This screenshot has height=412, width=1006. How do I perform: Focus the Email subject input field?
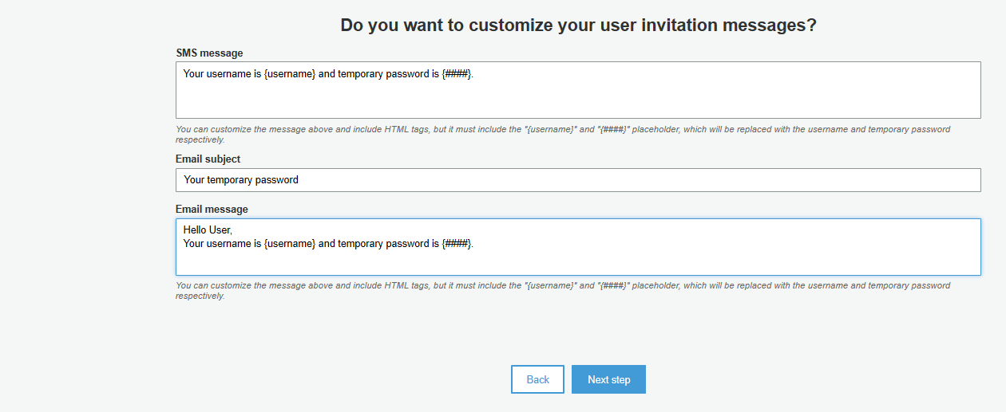point(578,180)
